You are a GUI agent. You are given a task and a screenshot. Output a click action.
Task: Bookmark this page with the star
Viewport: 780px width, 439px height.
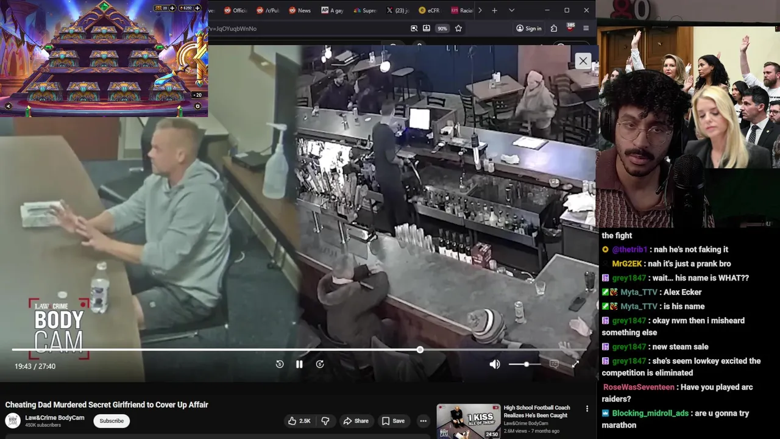pos(458,29)
